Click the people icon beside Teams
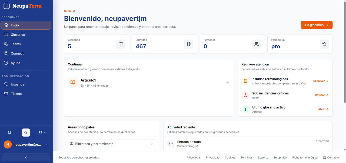The image size is (346, 163). (x=6, y=44)
